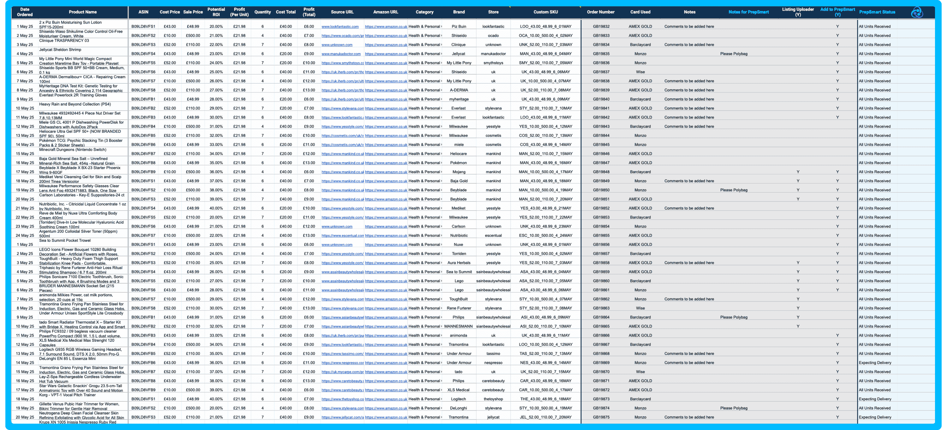The width and height of the screenshot is (947, 430).
Task: Click Wise card cell in GB19837 row
Action: [640, 72]
